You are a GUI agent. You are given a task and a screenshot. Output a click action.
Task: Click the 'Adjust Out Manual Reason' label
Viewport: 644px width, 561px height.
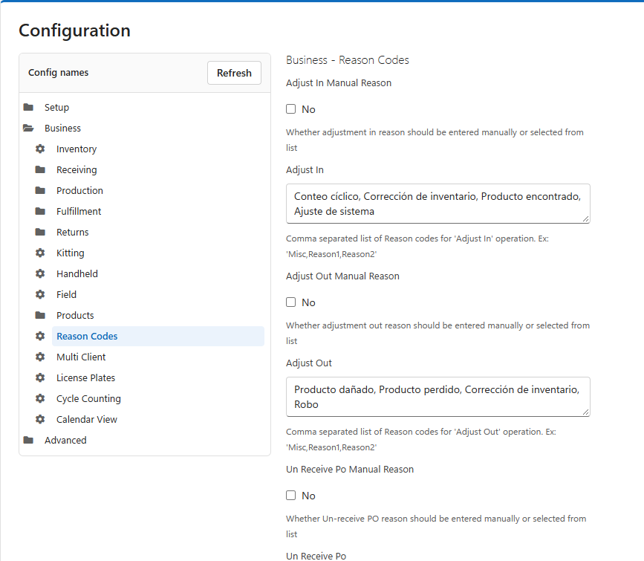click(342, 276)
